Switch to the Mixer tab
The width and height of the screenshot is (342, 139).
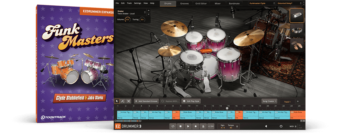(217, 3)
